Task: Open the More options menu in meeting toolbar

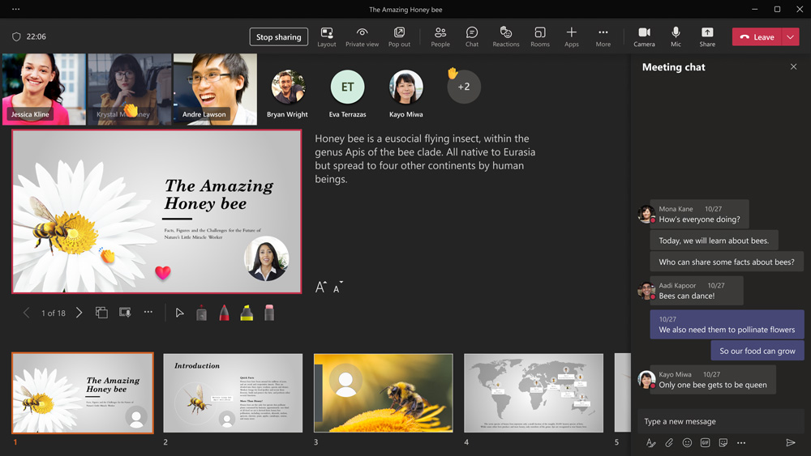Action: (603, 36)
